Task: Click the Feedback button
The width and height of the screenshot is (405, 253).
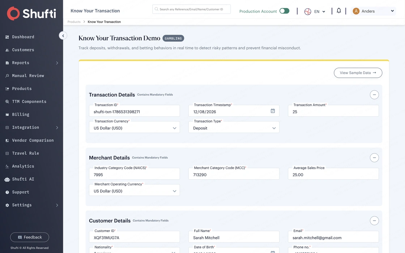Action: coord(29,237)
